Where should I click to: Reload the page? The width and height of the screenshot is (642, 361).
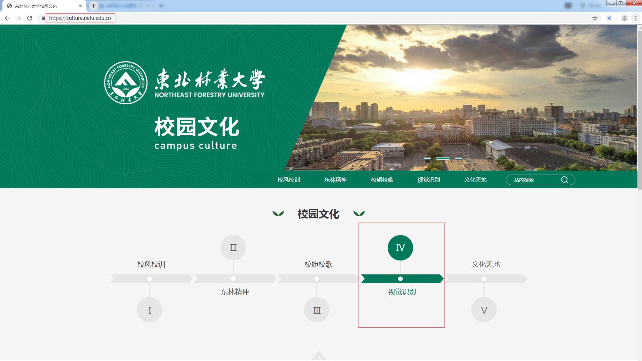(30, 18)
